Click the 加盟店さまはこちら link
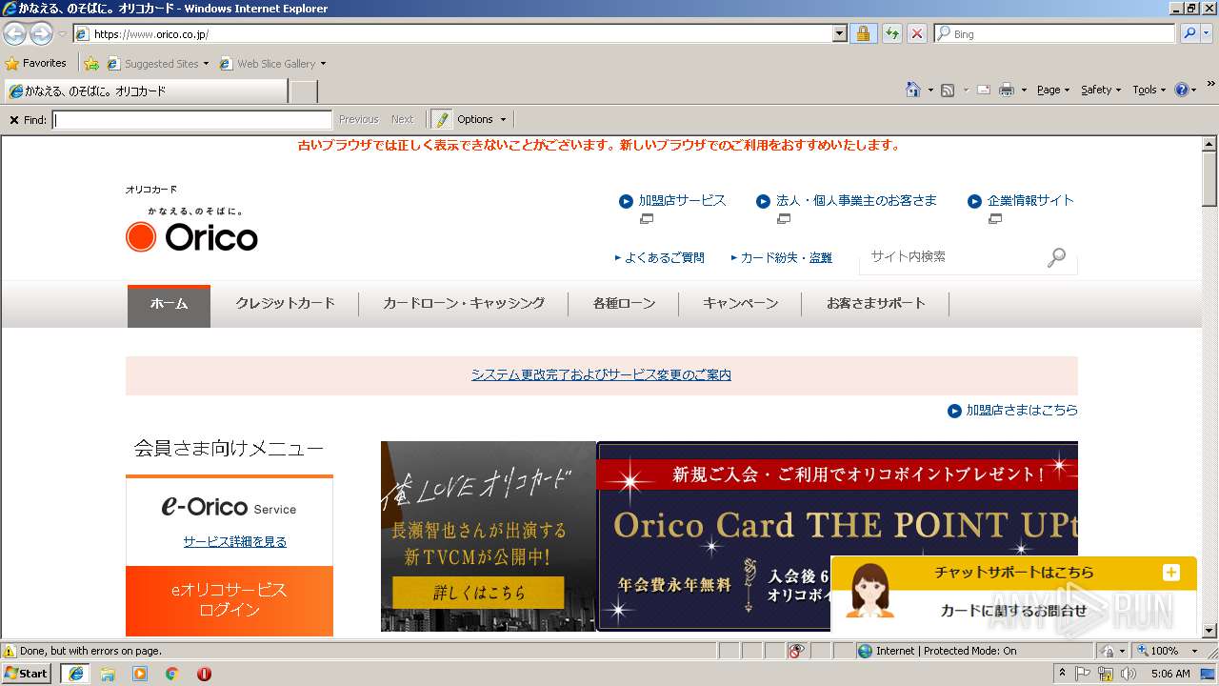Screen dimensions: 1219x686 (1022, 411)
